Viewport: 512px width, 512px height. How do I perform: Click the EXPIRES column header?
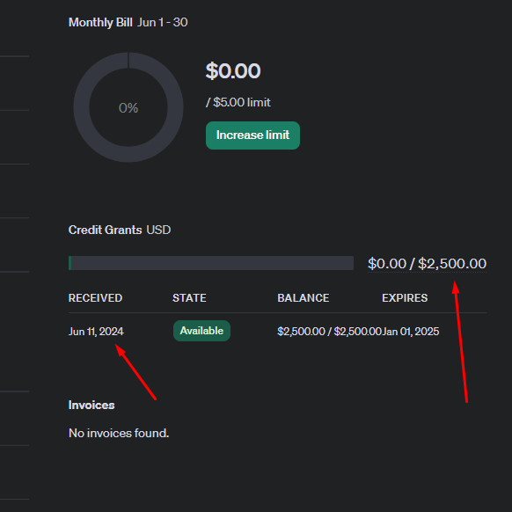(405, 298)
